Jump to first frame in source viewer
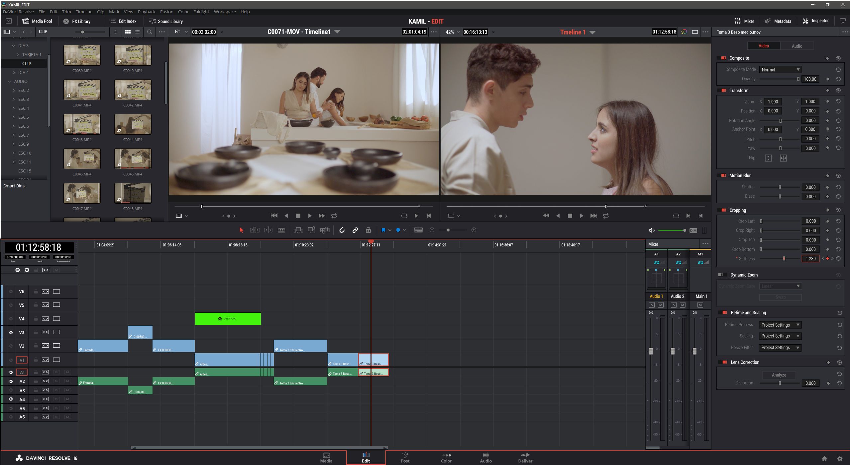Viewport: 850px width, 465px height. tap(274, 216)
